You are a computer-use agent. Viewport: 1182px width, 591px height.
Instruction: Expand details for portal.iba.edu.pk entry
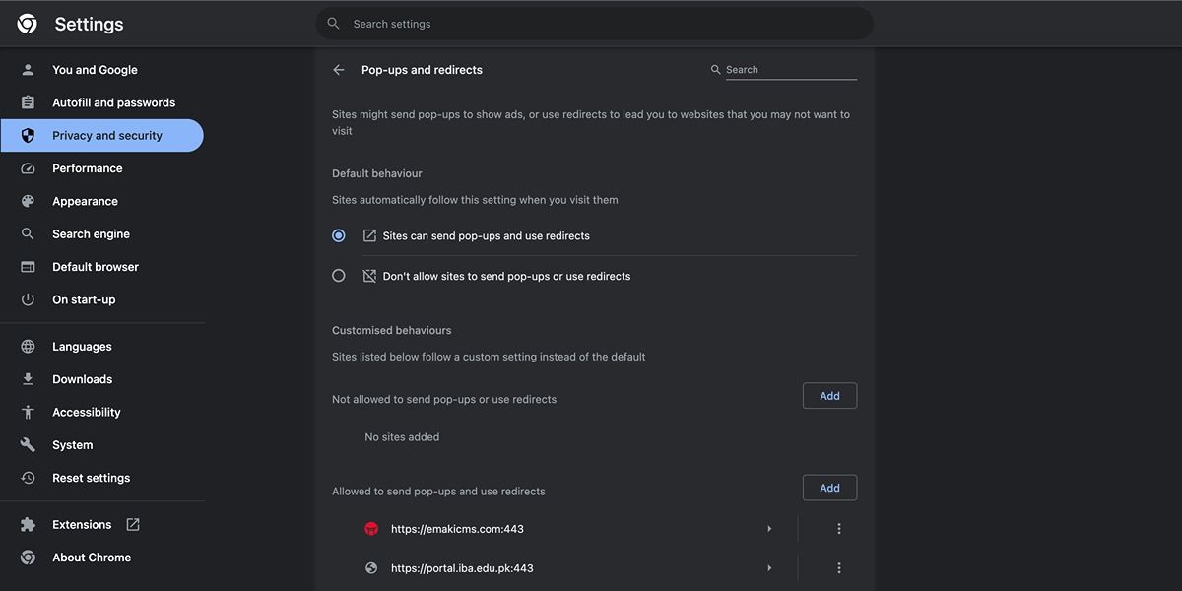pyautogui.click(x=769, y=567)
